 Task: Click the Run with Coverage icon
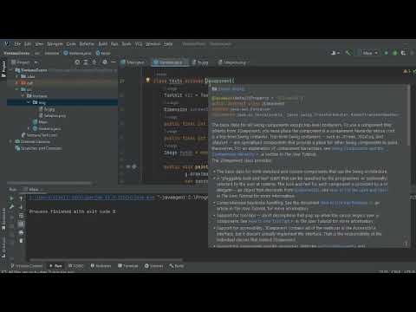tap(404, 53)
